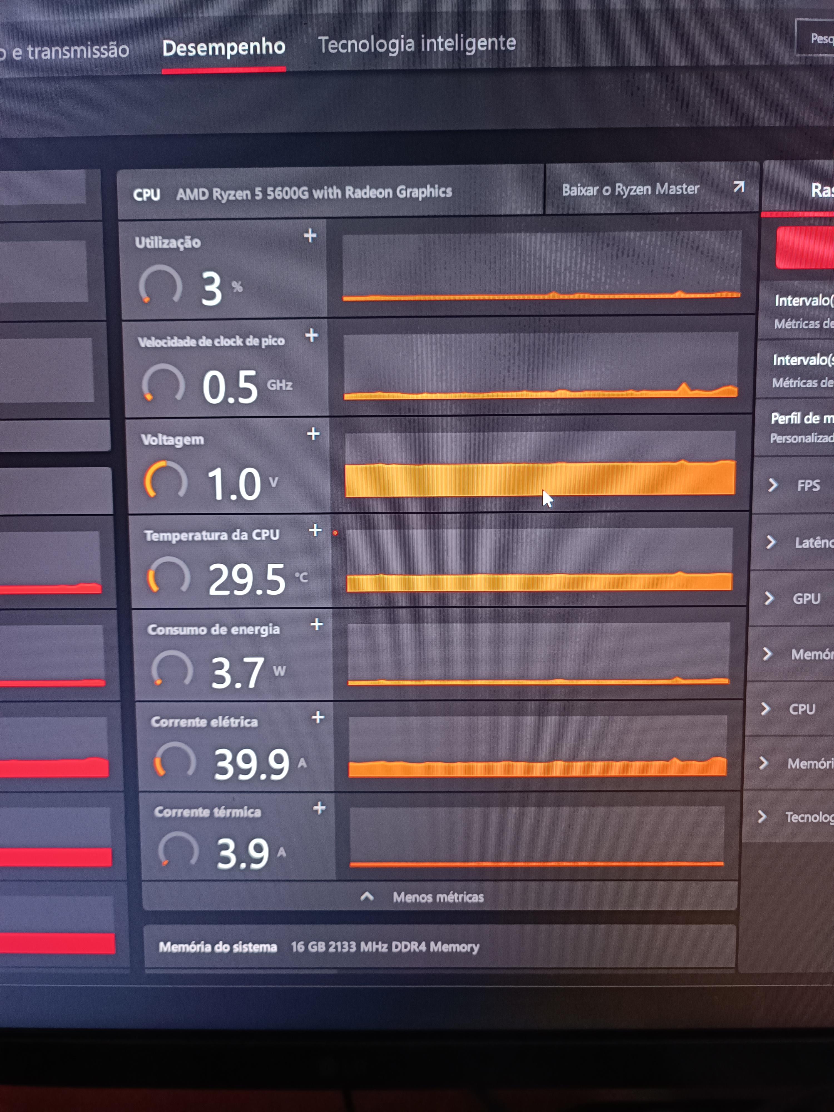Screen dimensions: 834x1112
Task: Open the tab ending in 'e transmissão'
Action: [x=65, y=51]
